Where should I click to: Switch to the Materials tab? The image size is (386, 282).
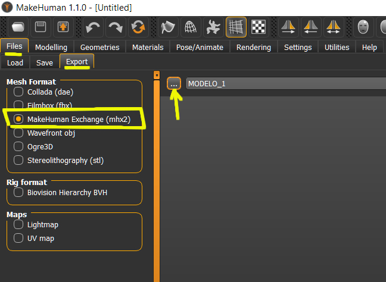(x=148, y=47)
